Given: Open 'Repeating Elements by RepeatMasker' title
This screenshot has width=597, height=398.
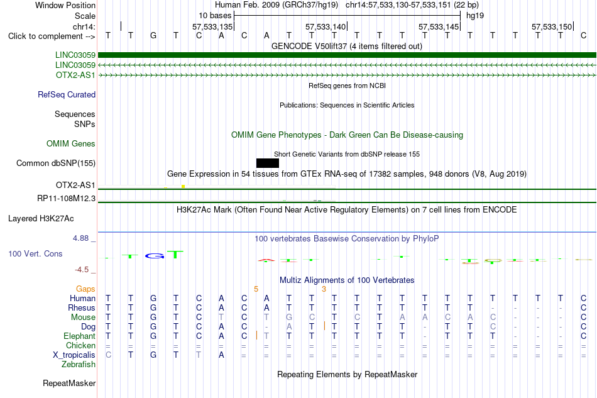Looking at the screenshot, I should [x=347, y=375].
